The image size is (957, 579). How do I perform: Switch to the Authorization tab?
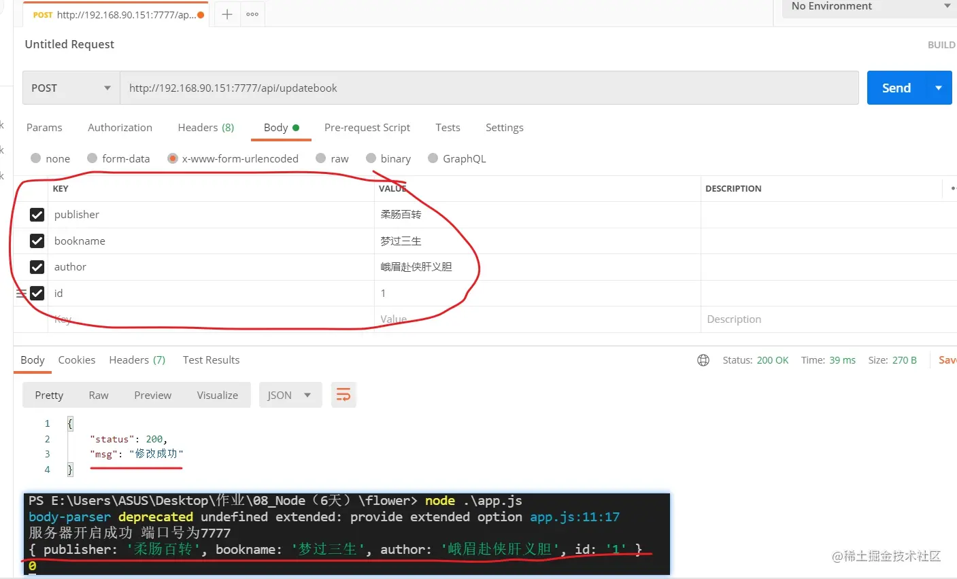click(x=120, y=128)
